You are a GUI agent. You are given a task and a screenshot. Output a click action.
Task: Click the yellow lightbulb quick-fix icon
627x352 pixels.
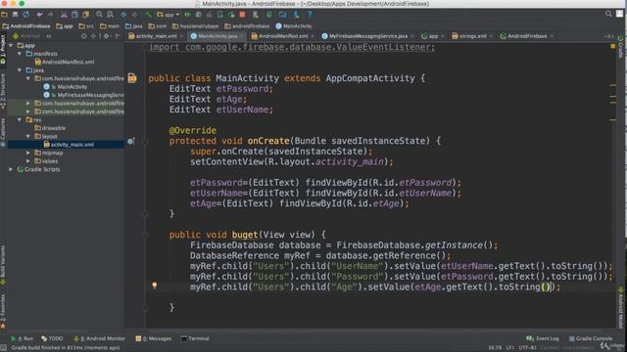click(x=155, y=286)
